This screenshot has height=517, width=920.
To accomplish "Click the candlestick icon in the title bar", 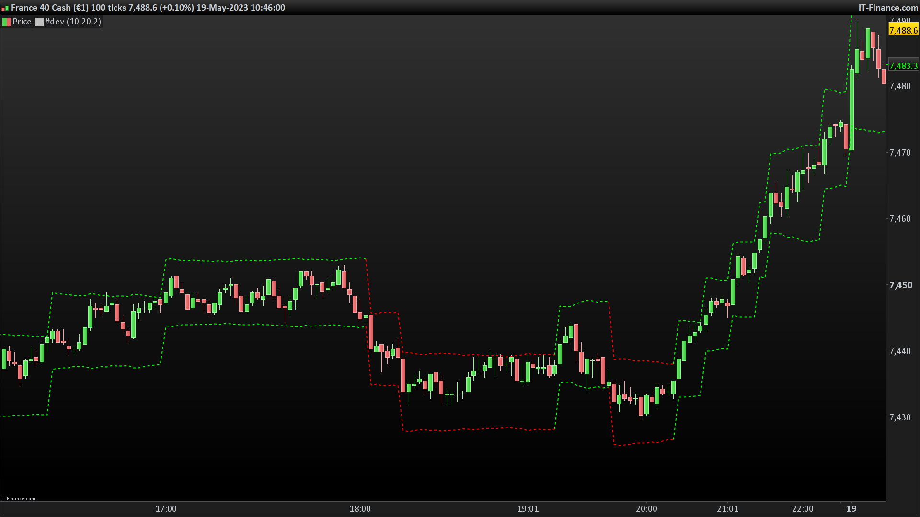I will (5, 8).
